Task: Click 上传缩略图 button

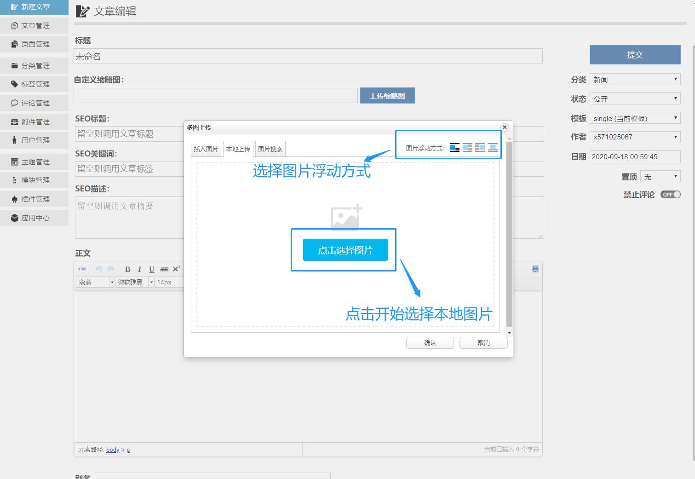Action: 387,96
